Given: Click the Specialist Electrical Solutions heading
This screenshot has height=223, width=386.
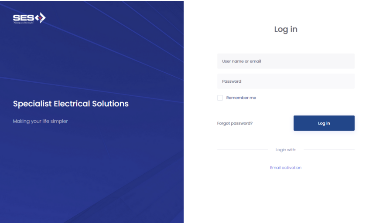Looking at the screenshot, I should tap(71, 104).
